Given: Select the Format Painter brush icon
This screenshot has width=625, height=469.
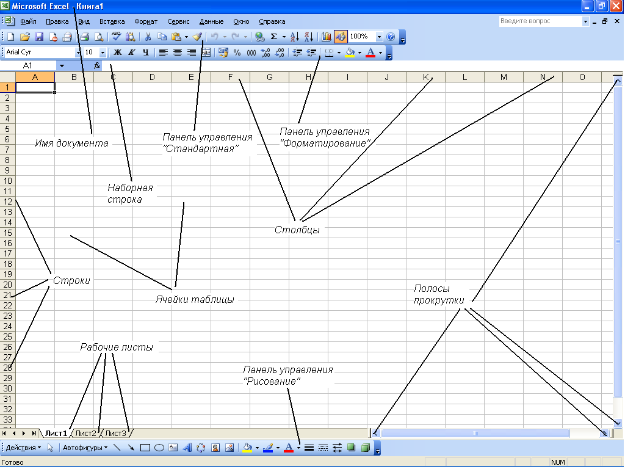Looking at the screenshot, I should click(197, 37).
